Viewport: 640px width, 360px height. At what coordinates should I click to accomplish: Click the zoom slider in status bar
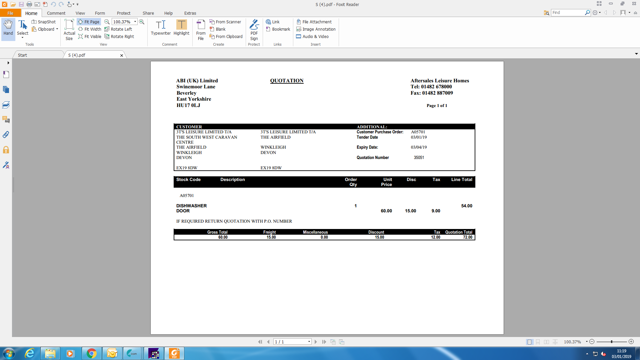point(611,342)
